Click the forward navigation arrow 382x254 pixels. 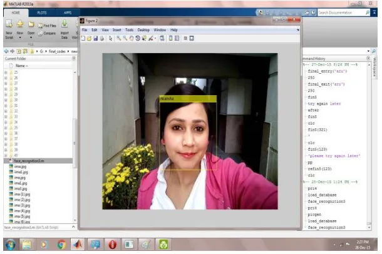pos(12,51)
